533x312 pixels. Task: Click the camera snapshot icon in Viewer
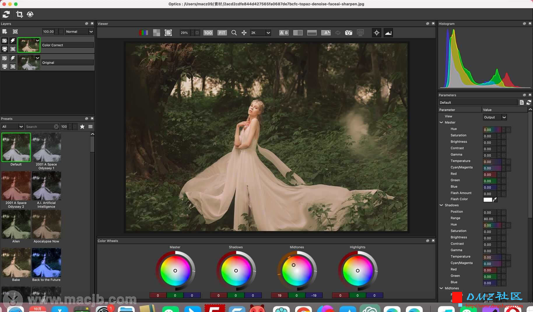(x=349, y=33)
